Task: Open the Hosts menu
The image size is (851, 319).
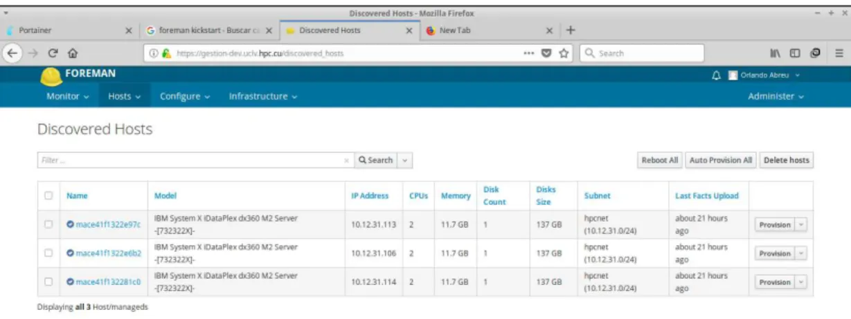Action: pos(125,96)
